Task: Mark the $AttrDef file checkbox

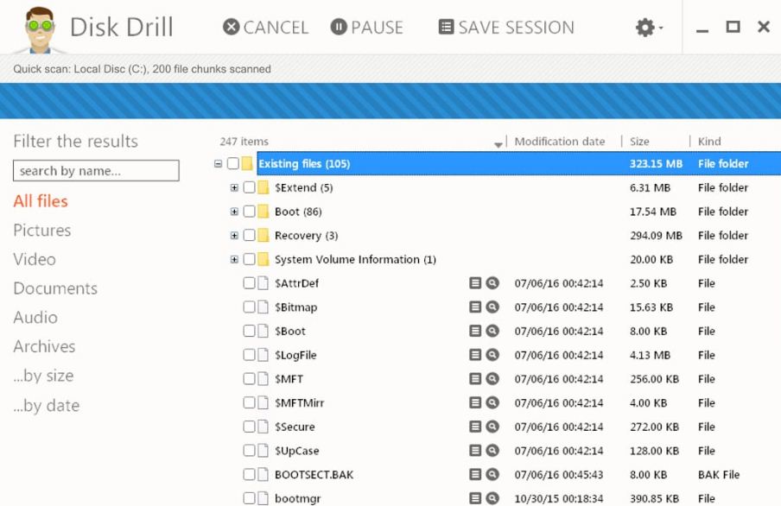Action: coord(249,283)
